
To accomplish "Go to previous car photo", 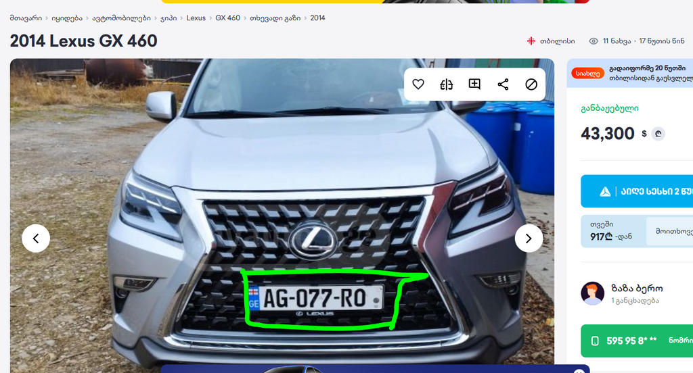I will click(x=36, y=239).
